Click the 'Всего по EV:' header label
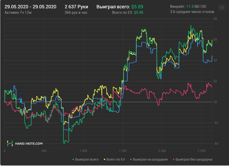The height and width of the screenshot is (166, 229). (122, 12)
